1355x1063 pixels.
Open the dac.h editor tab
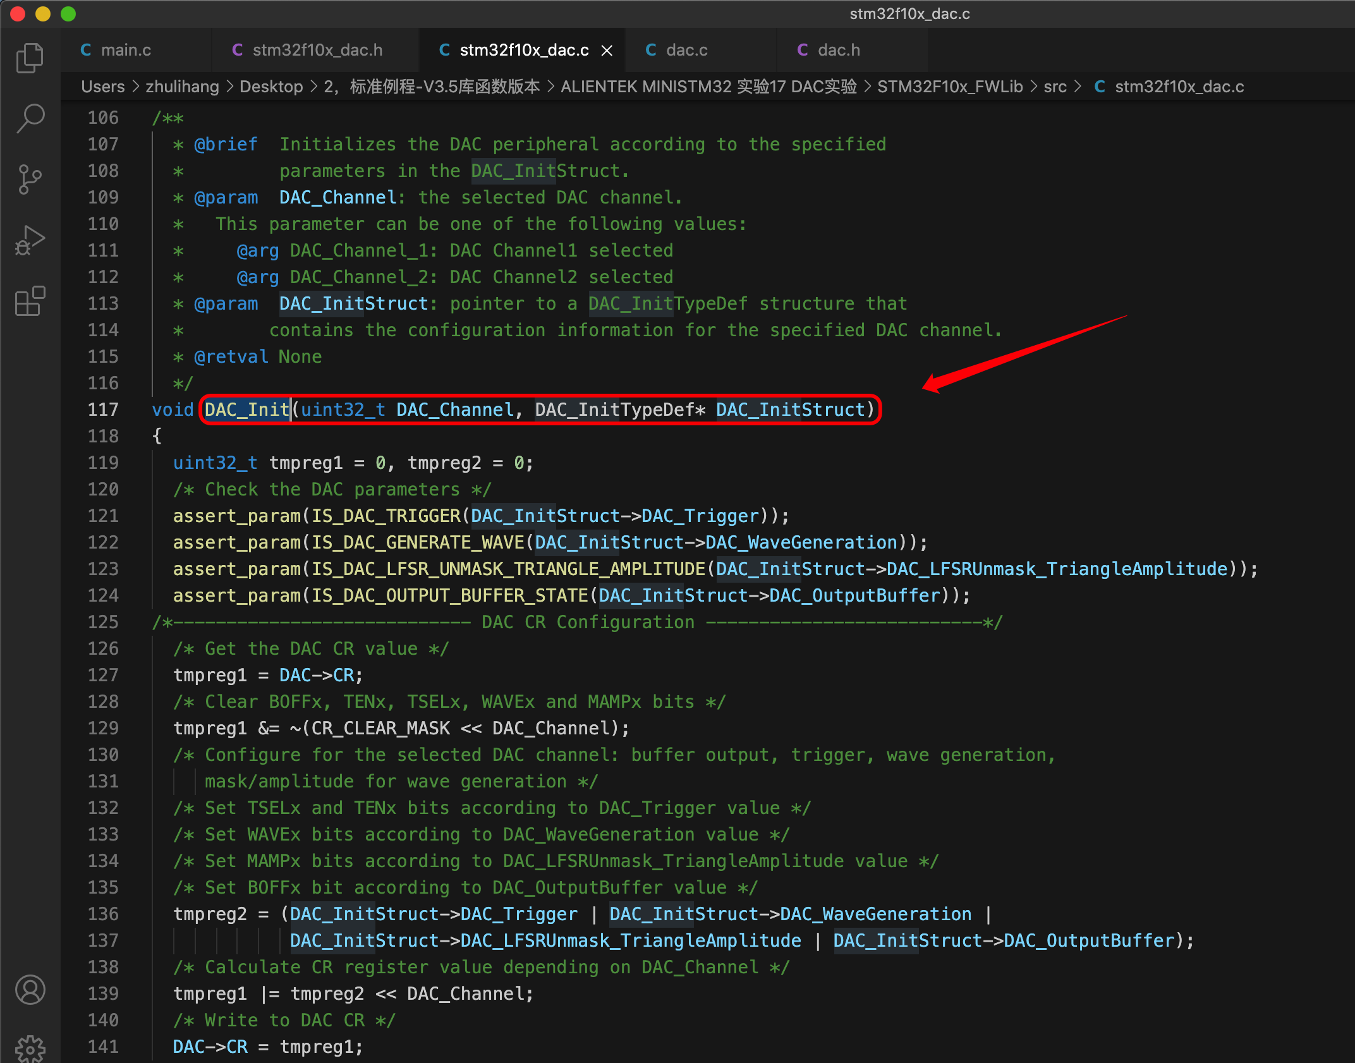tap(839, 51)
